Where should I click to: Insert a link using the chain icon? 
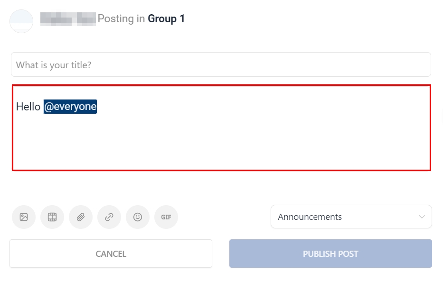pos(109,217)
